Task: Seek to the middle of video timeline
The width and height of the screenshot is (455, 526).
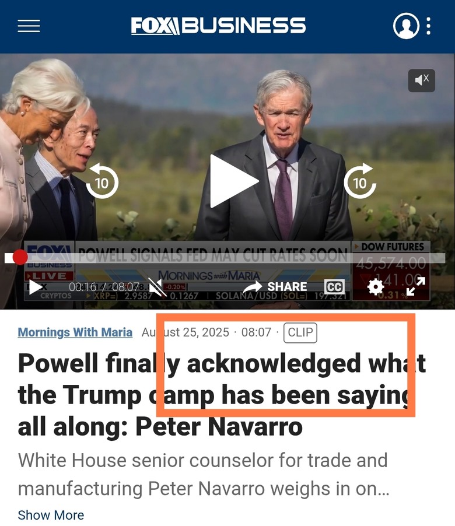Action: pyautogui.click(x=225, y=258)
